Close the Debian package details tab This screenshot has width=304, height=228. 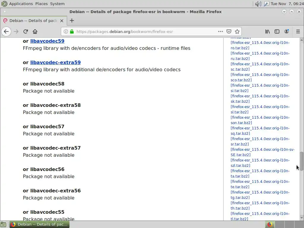coord(62,21)
